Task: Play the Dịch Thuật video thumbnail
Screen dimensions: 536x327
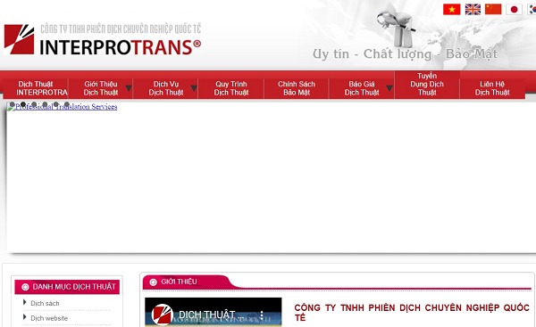Action: pos(214,312)
